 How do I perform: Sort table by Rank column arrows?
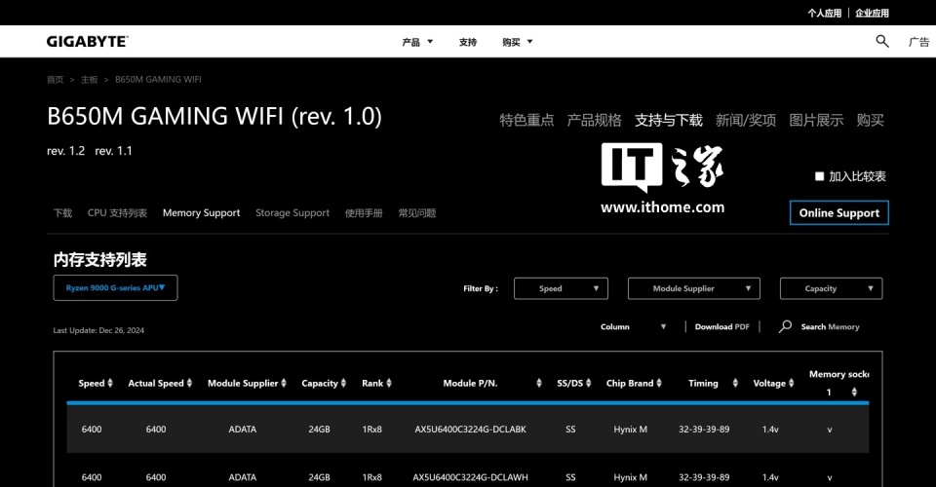pos(389,384)
